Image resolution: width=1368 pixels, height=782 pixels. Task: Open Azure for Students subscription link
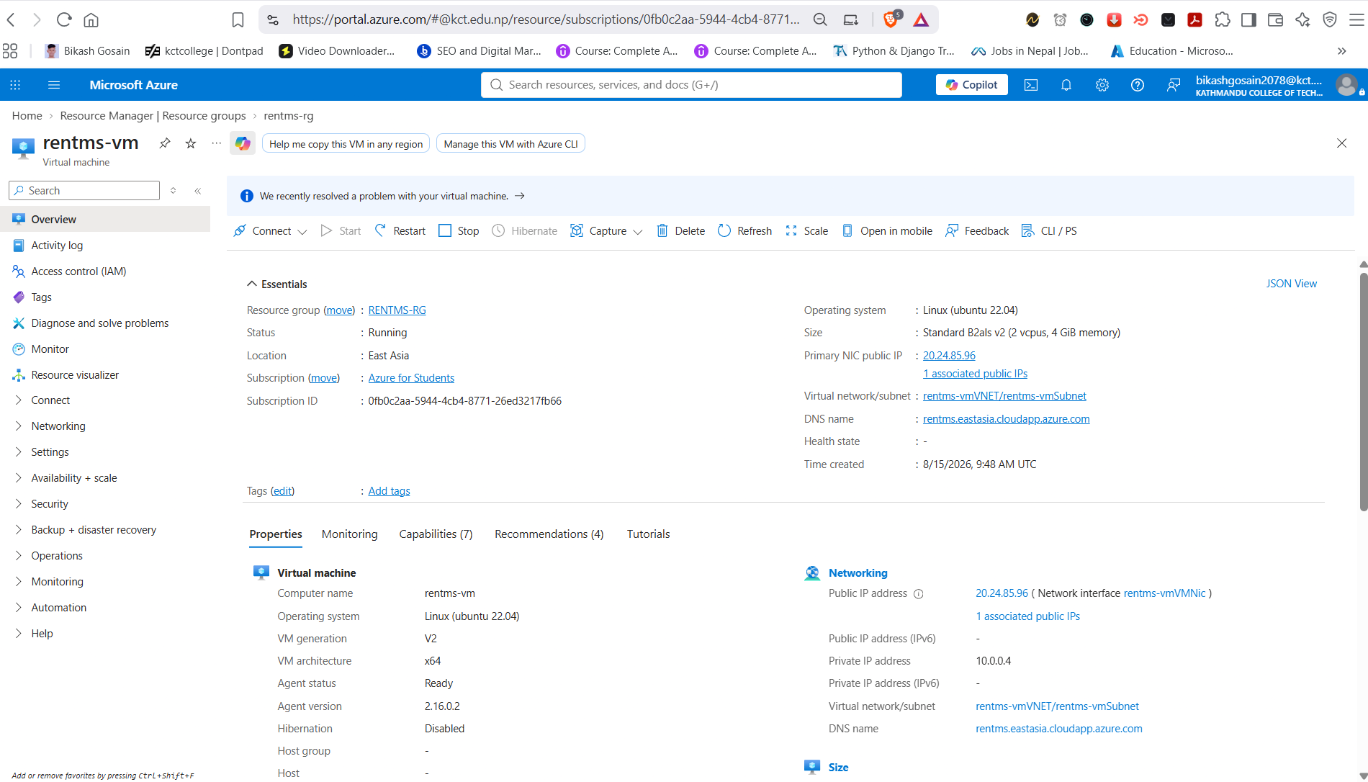click(411, 378)
